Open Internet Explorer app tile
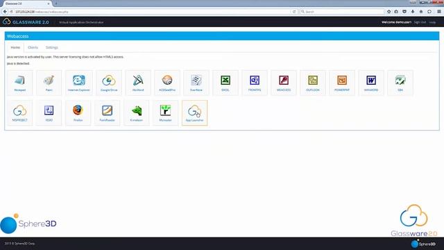Image resolution: width=444 pixels, height=250 pixels. tap(79, 83)
